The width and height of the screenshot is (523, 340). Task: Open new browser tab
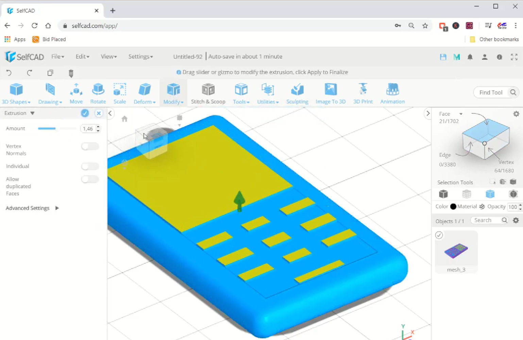(x=113, y=11)
